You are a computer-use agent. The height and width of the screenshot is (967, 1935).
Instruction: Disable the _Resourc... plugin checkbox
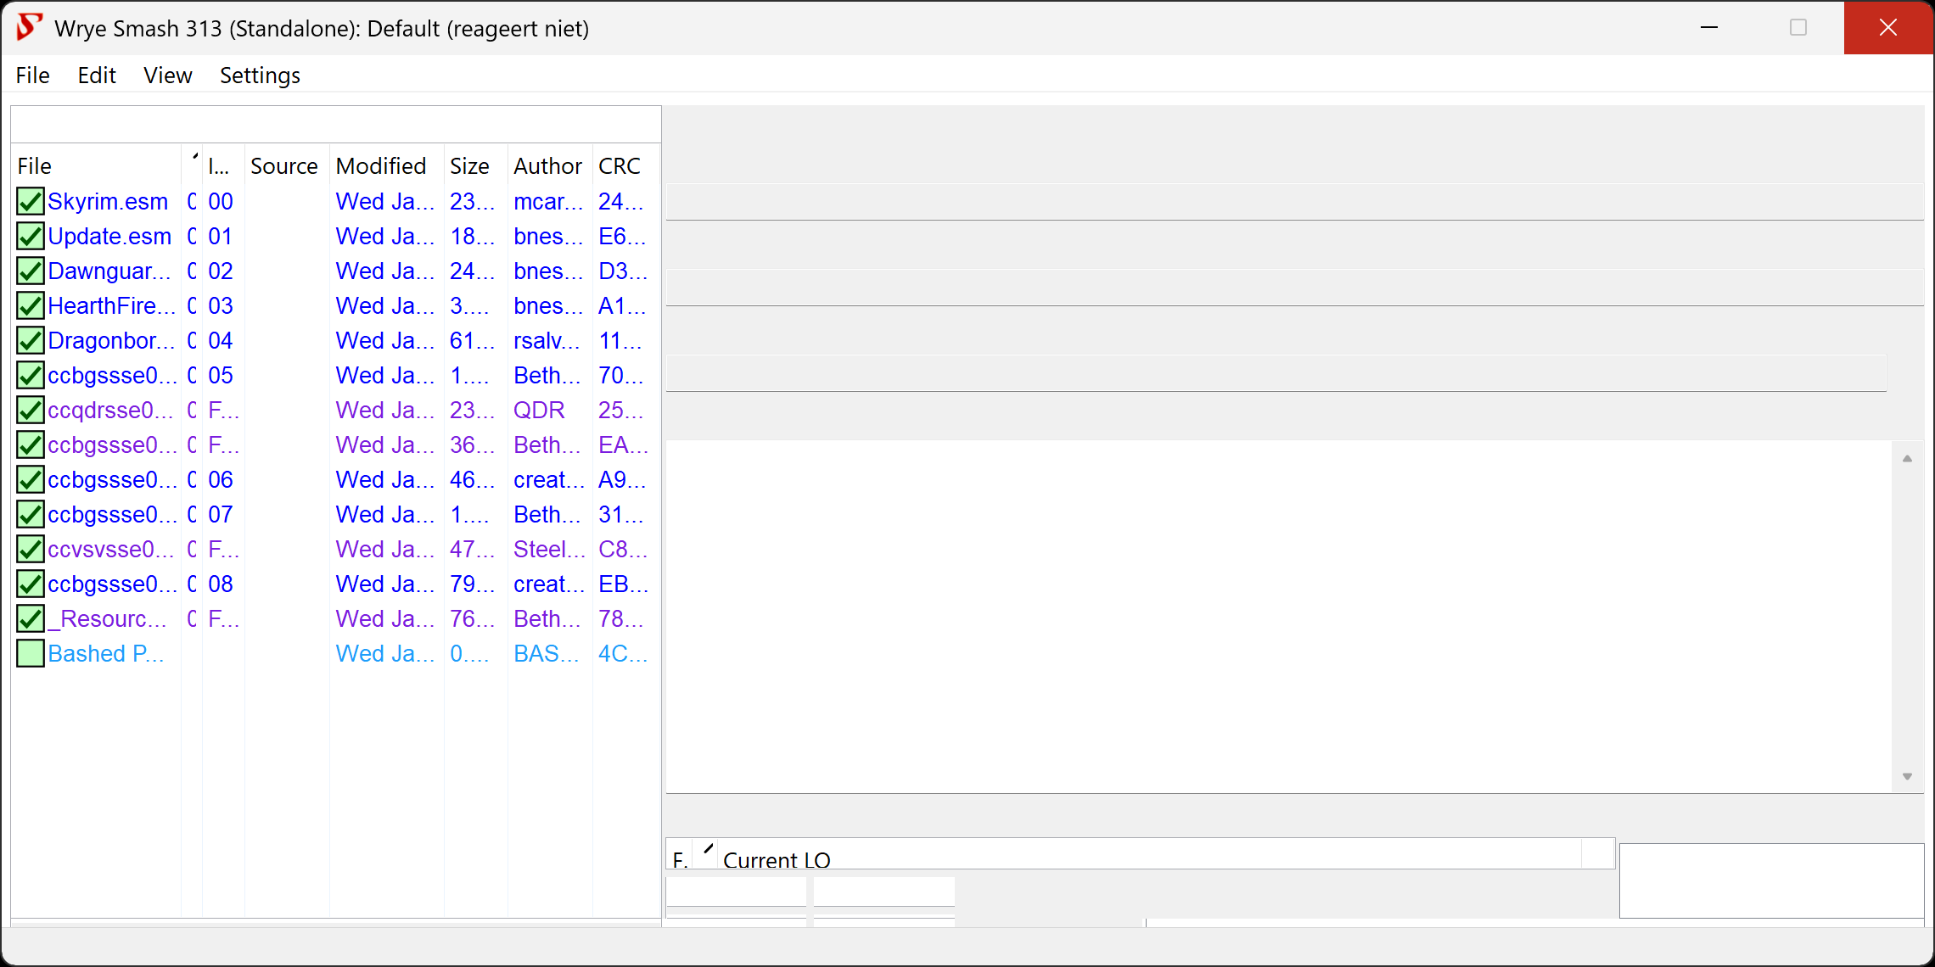click(x=31, y=619)
